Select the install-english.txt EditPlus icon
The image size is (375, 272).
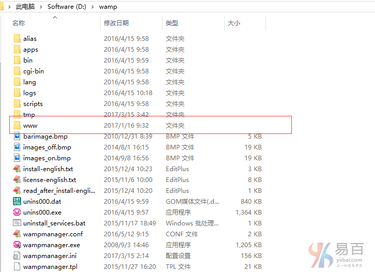click(x=17, y=169)
